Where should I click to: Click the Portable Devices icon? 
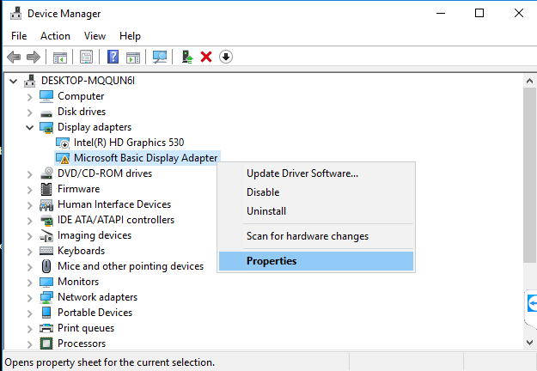[46, 313]
